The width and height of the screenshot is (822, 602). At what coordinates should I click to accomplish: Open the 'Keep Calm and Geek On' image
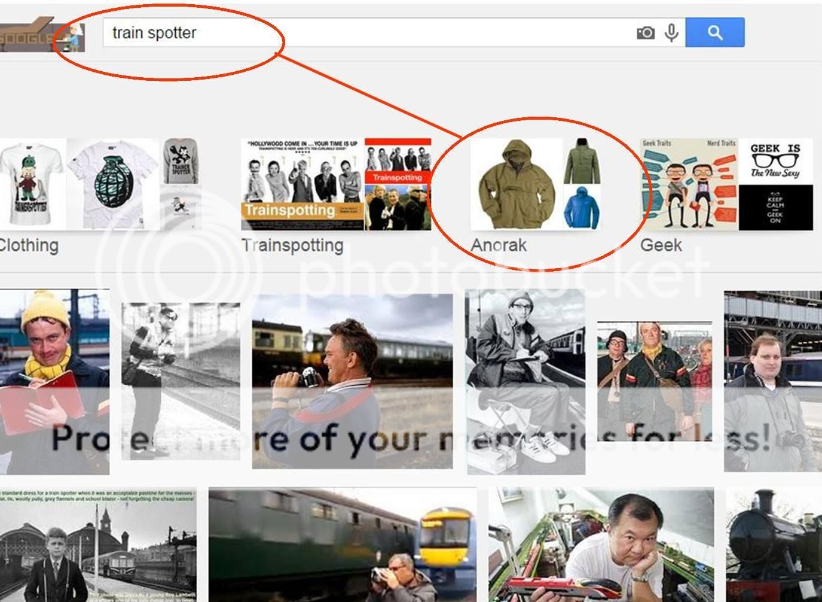pos(775,208)
